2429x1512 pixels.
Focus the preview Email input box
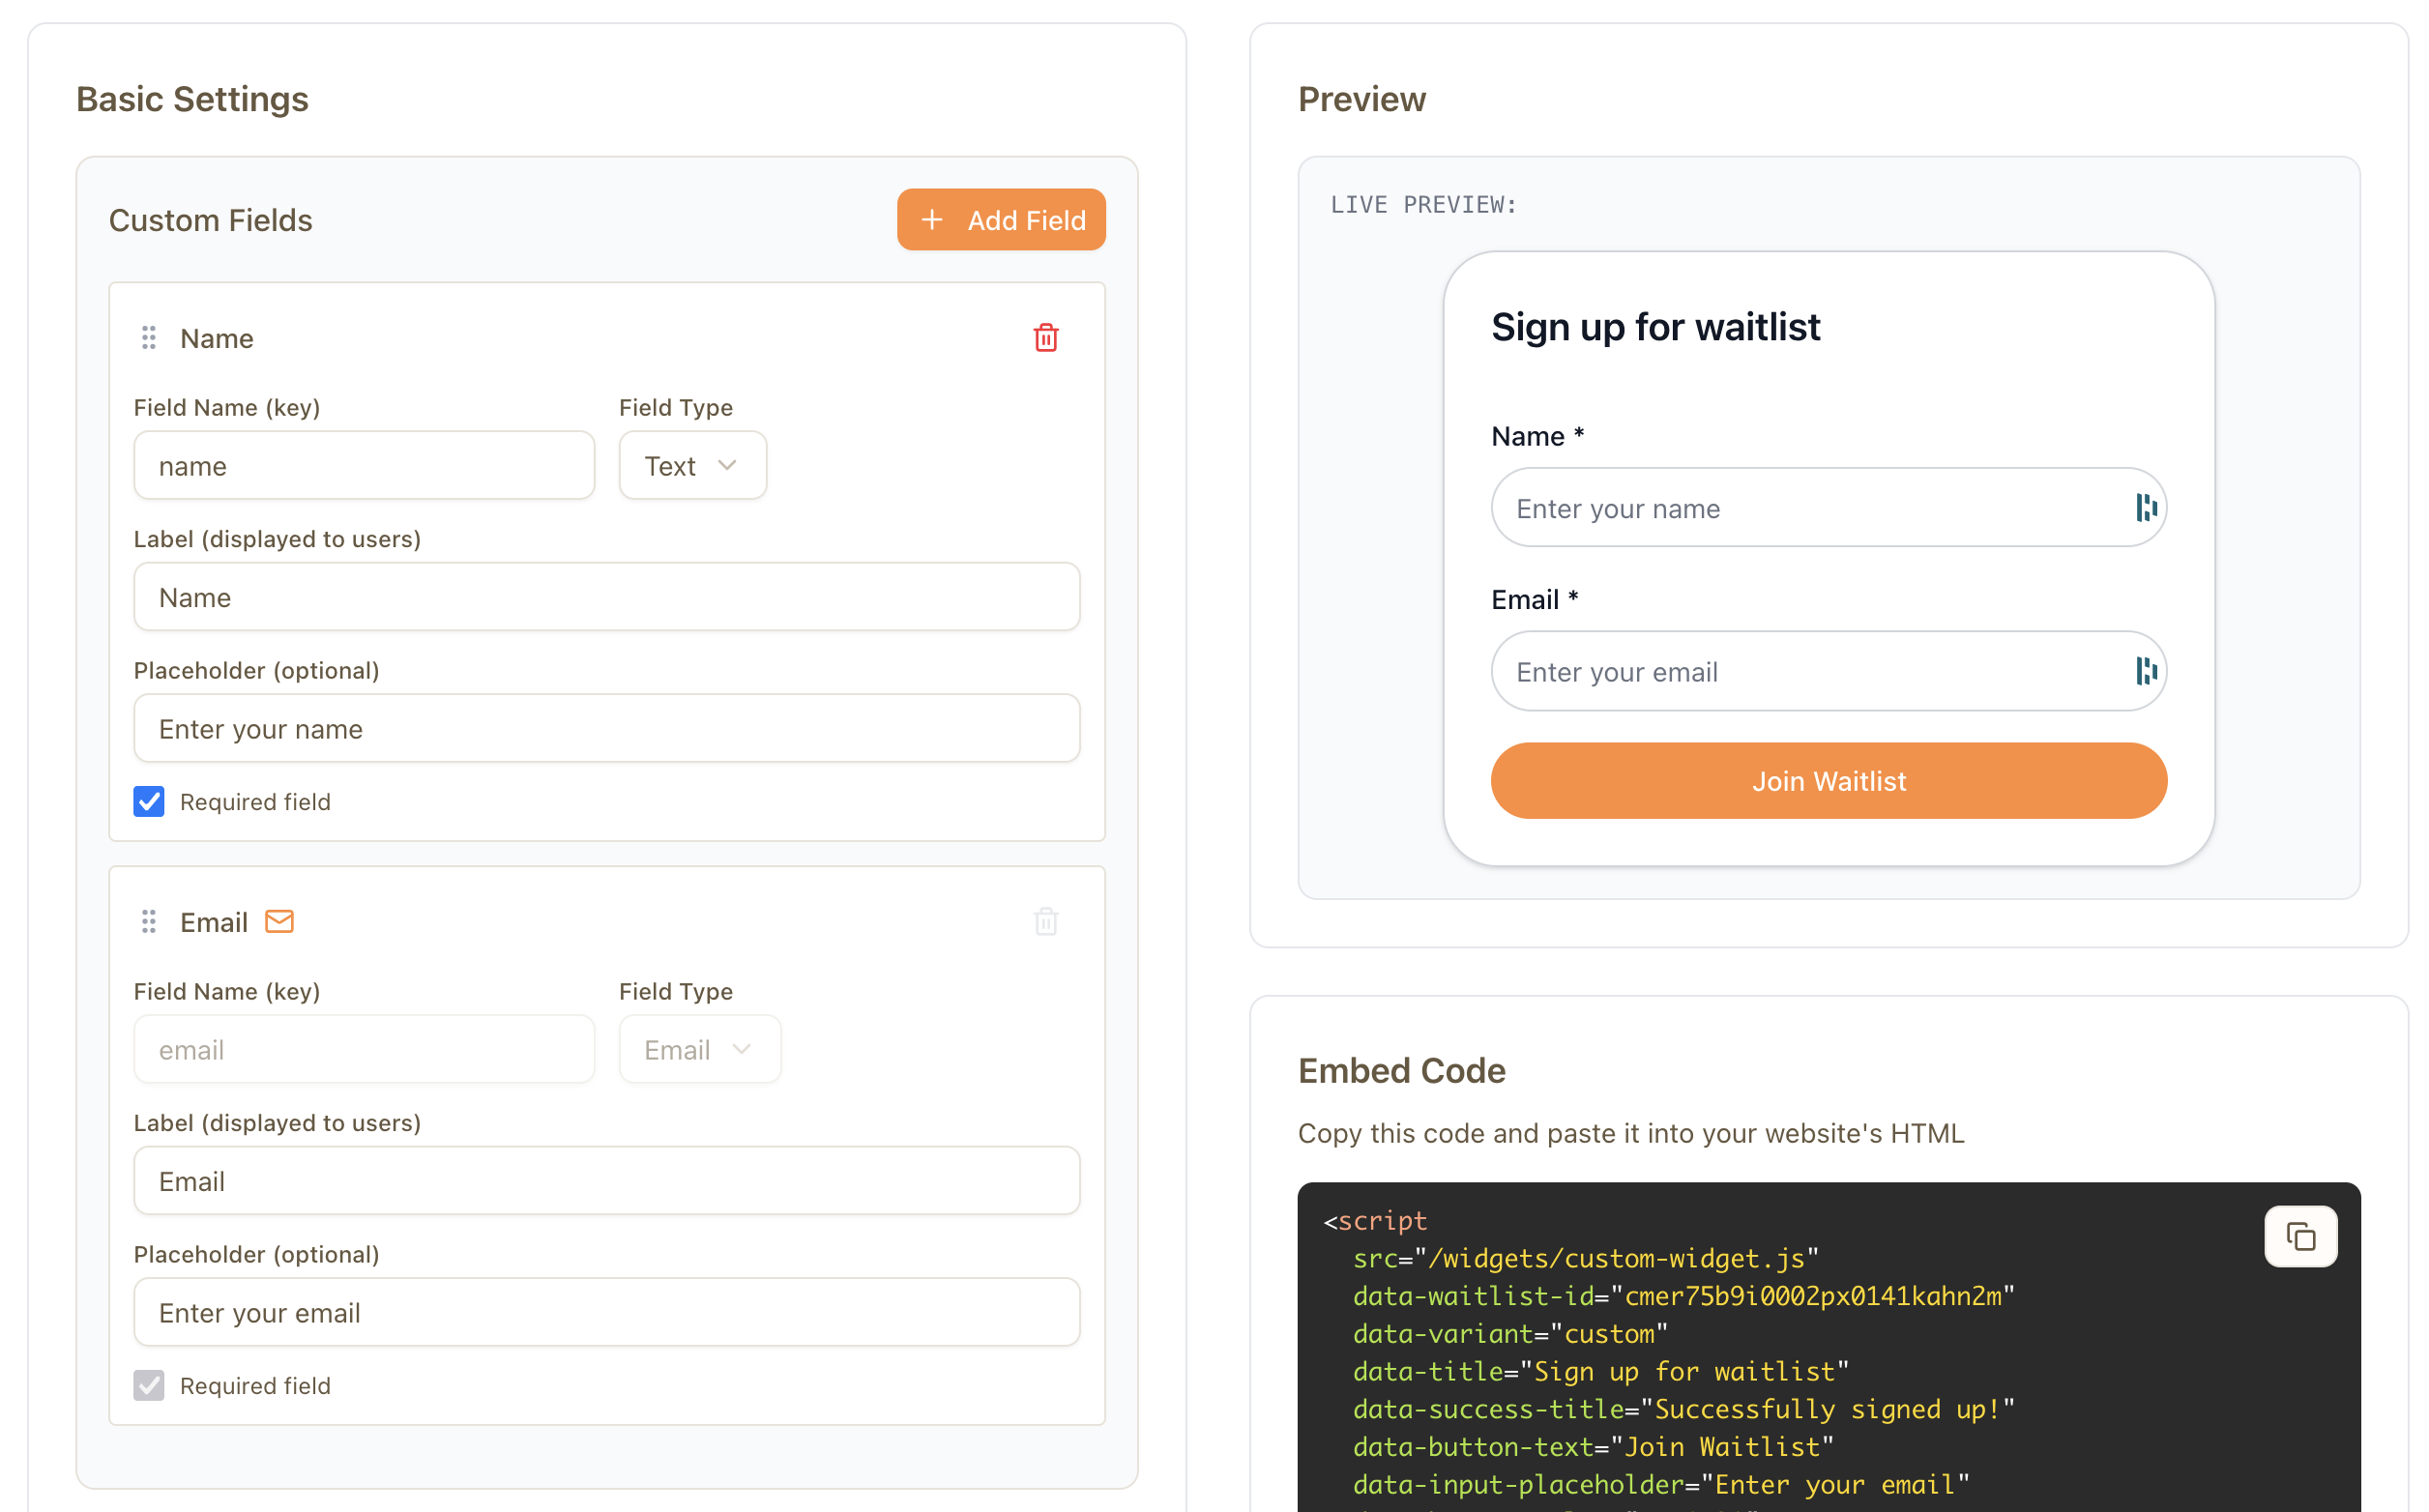pyautogui.click(x=1828, y=671)
